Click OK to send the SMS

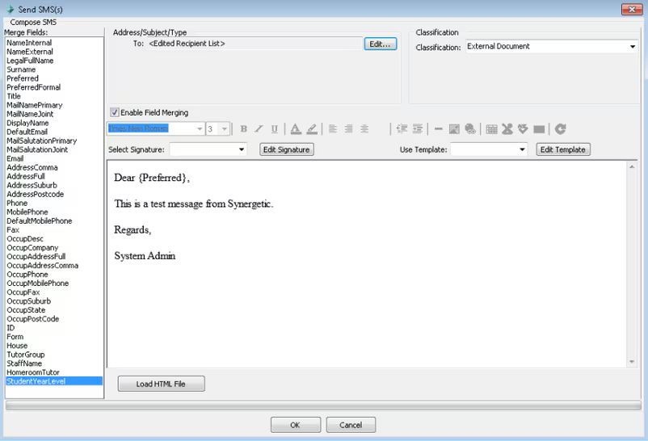pyautogui.click(x=296, y=425)
